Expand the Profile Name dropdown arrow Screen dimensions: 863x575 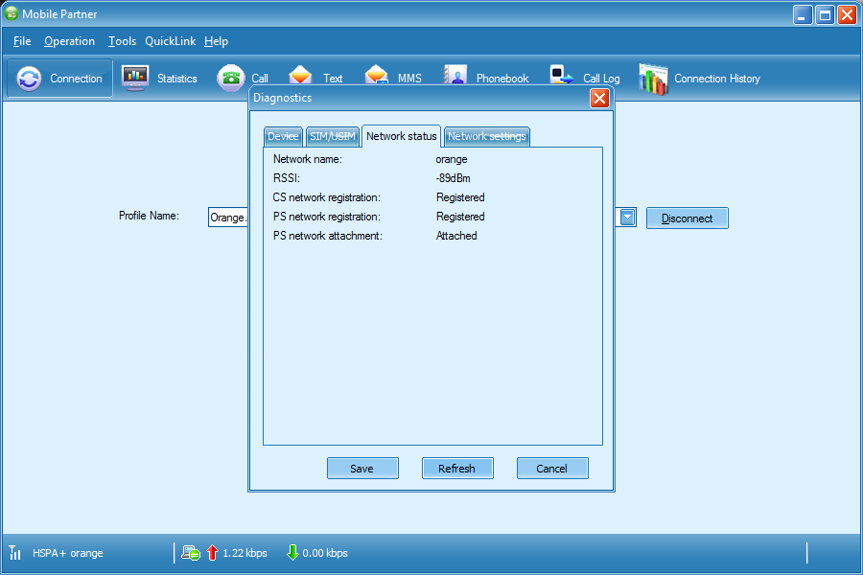pyautogui.click(x=627, y=218)
